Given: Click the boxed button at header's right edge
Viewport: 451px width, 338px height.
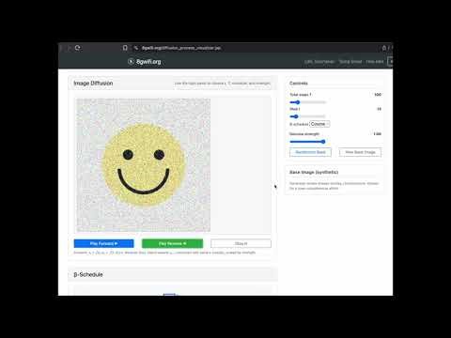Looking at the screenshot, I should click(390, 62).
